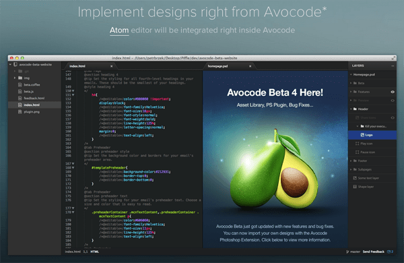Select index.html in the file tree
404x263 pixels.
tap(35, 105)
